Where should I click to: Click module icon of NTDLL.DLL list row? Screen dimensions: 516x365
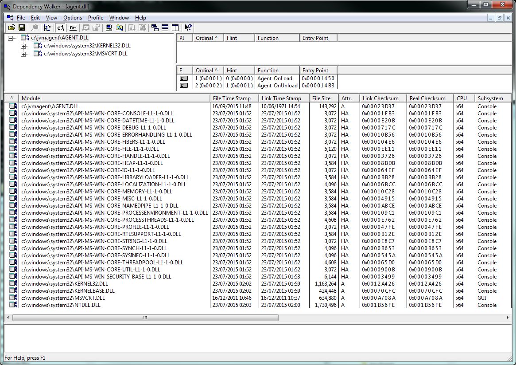coord(13,305)
